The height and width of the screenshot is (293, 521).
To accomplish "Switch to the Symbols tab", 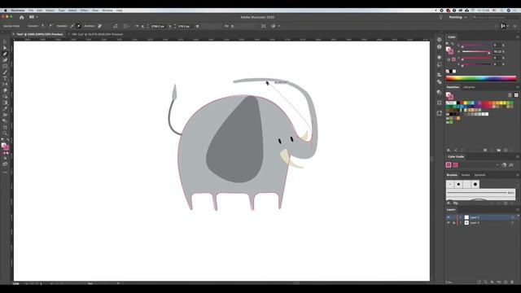I will click(479, 175).
